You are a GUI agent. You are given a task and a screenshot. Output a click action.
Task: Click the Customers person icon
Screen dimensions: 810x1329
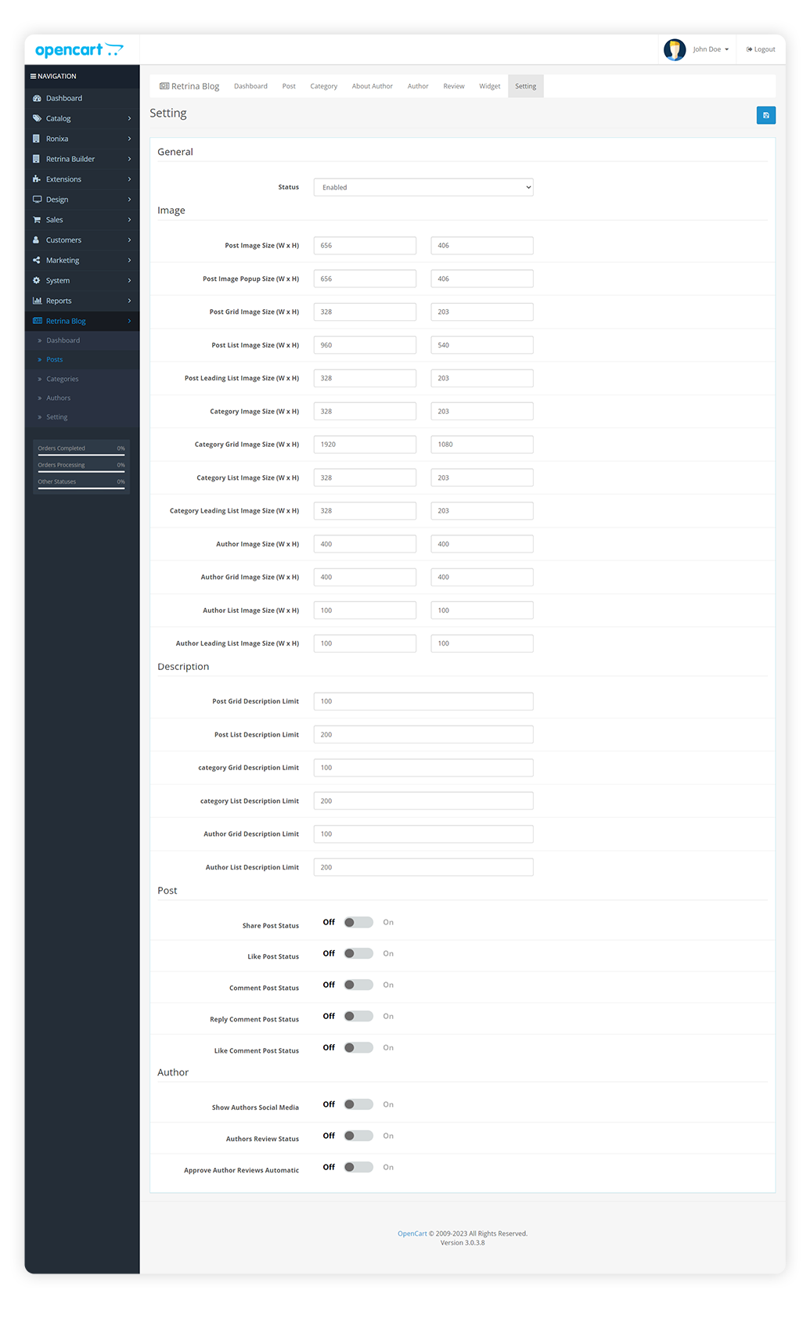(37, 240)
